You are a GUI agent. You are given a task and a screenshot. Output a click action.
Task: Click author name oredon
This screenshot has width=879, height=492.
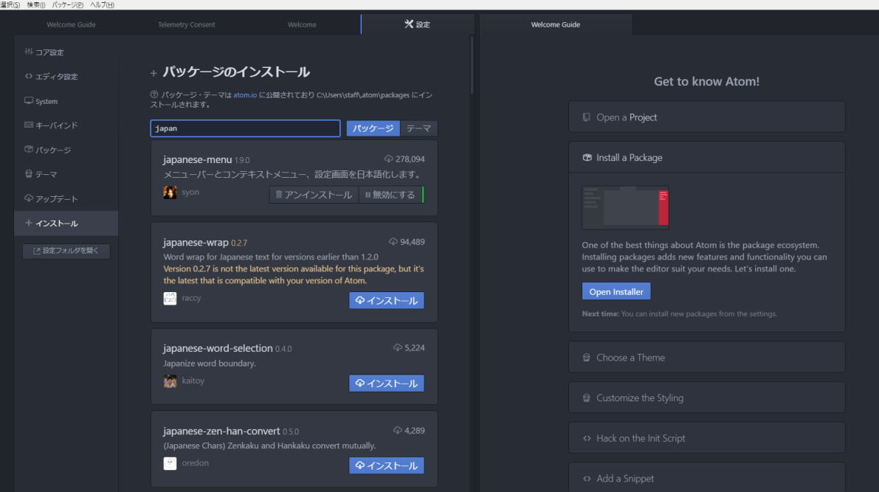[195, 462]
